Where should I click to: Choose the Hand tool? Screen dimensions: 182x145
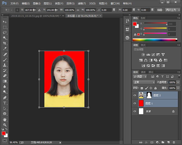tap(5, 119)
